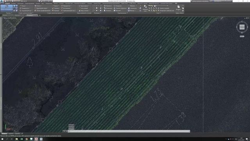Viewport: 250px width, 141px height.
Task: Select the Rotate tool in Modify panel
Action: (118, 6)
